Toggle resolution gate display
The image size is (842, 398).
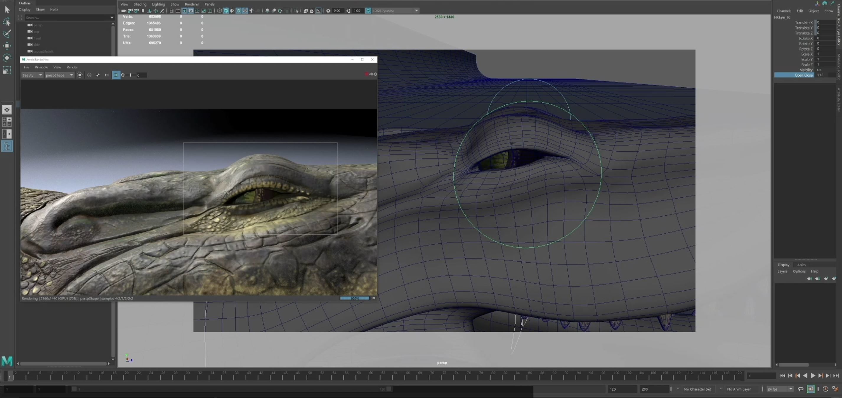click(x=184, y=11)
